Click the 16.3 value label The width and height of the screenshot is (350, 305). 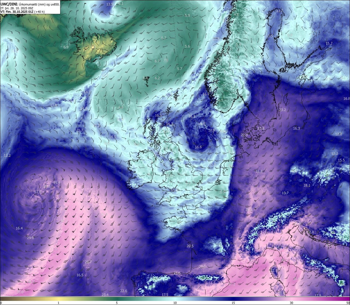click(x=296, y=129)
